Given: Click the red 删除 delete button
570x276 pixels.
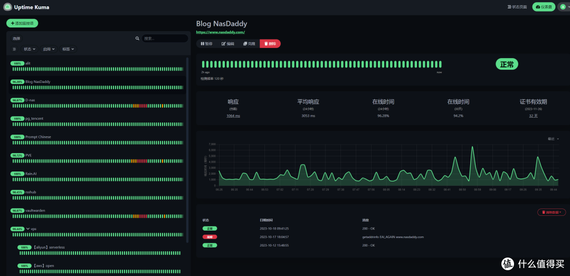Looking at the screenshot, I should click(270, 44).
